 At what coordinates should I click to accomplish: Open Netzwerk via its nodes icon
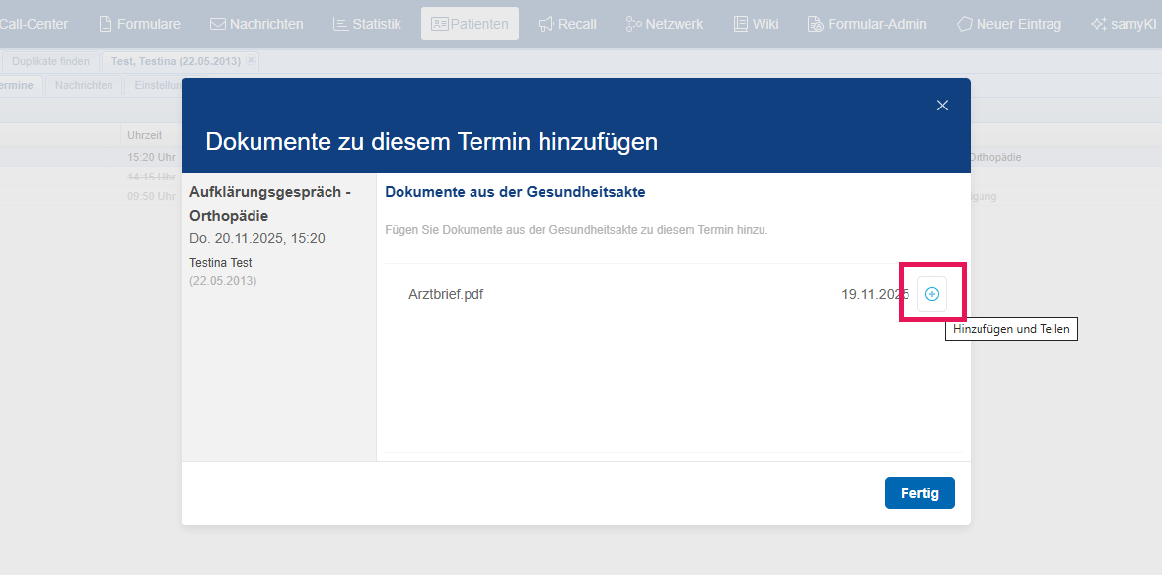(x=633, y=24)
